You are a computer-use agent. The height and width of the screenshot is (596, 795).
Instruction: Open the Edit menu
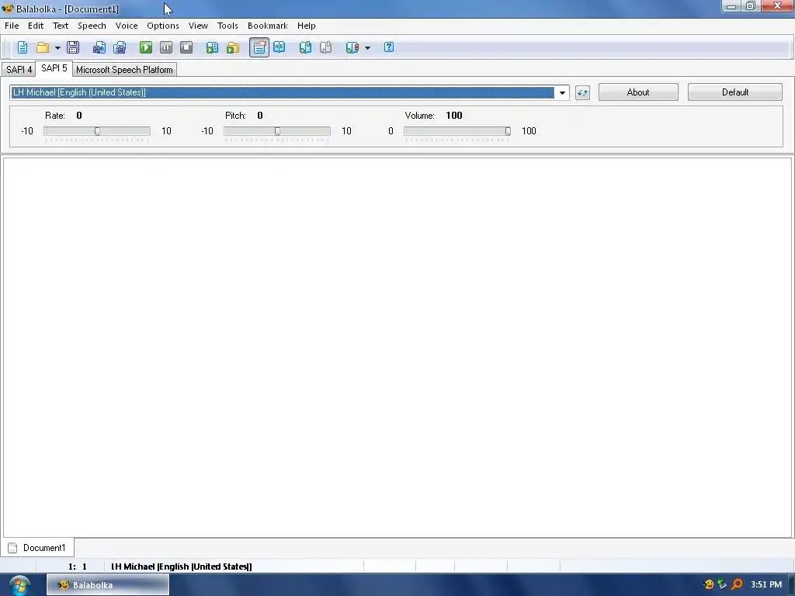click(x=36, y=26)
